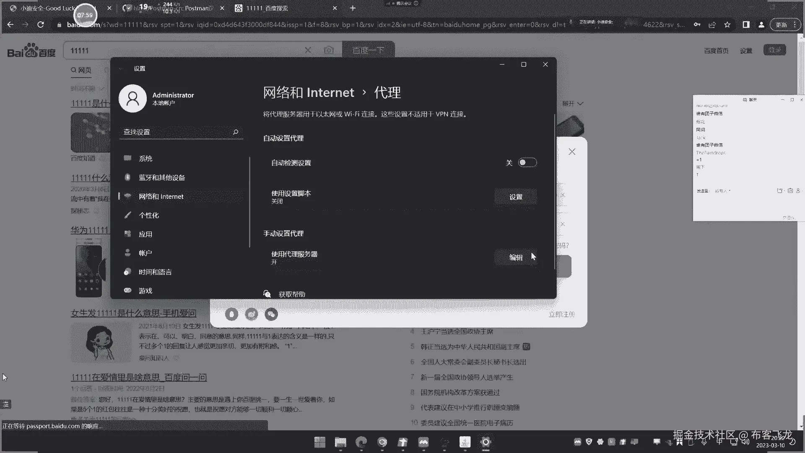This screenshot has height=453, width=805.
Task: Click the search icon in settings search box
Action: coord(236,132)
